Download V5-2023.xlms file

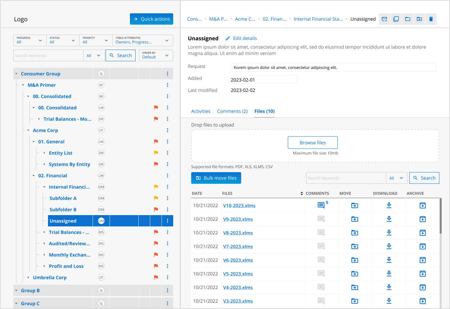(x=389, y=274)
